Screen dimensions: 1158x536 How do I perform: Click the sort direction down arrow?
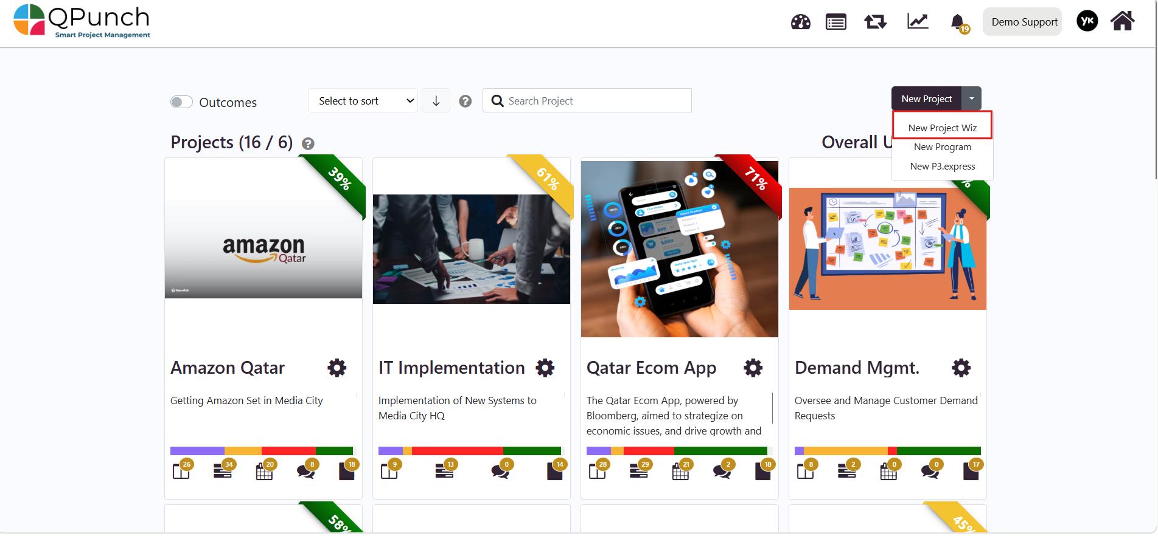point(436,101)
